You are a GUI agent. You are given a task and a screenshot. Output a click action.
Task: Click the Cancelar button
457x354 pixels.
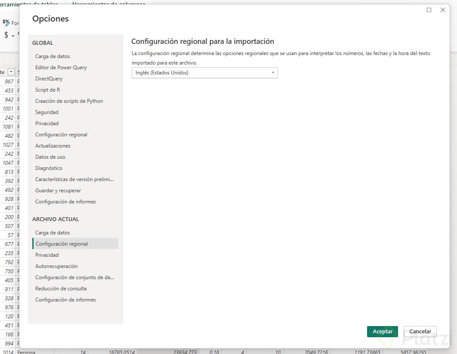click(420, 332)
